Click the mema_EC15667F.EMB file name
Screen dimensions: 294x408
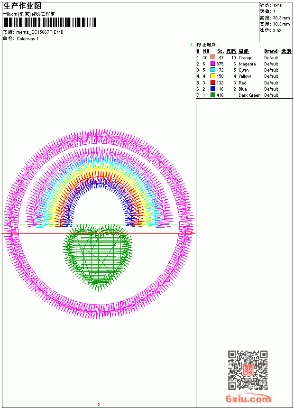[x=40, y=32]
